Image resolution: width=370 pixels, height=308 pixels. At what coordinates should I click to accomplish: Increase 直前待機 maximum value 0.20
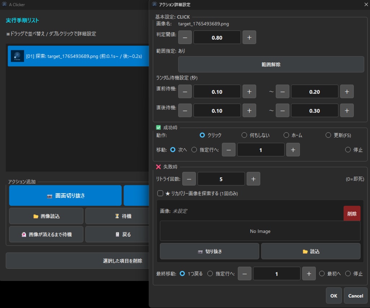347,91
